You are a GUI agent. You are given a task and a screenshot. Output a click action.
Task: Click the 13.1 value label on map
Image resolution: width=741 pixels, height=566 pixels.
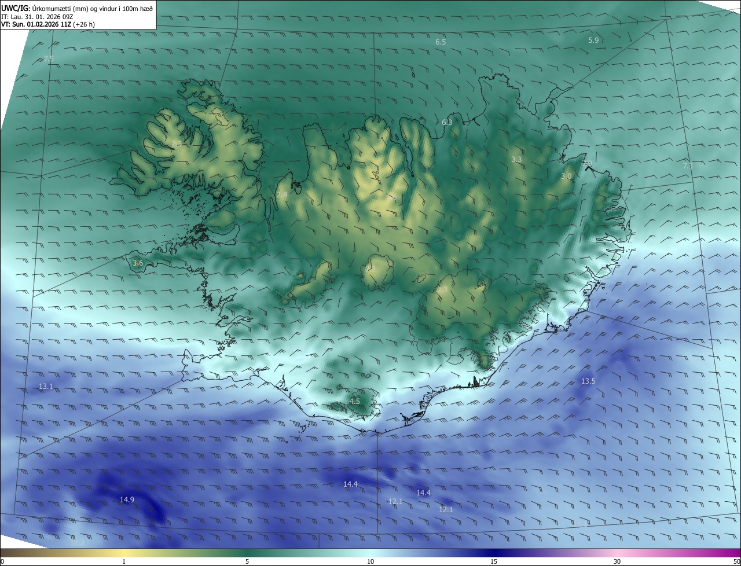pyautogui.click(x=46, y=386)
